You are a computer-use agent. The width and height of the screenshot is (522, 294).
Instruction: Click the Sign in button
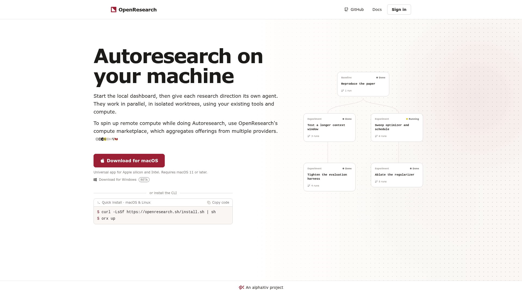click(x=399, y=10)
